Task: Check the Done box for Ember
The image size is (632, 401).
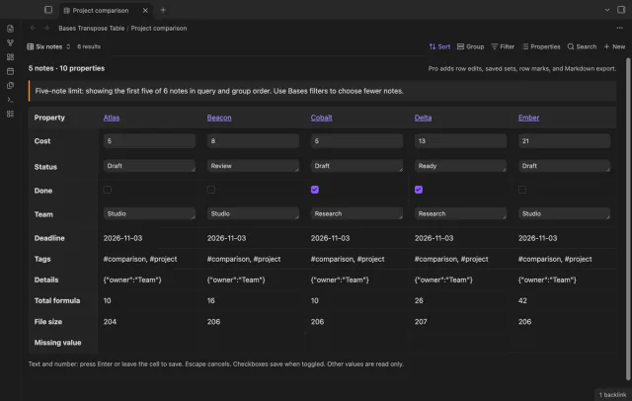Action: 522,190
